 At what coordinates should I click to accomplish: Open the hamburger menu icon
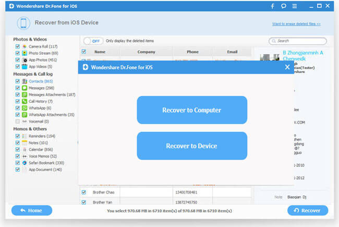coord(295,6)
